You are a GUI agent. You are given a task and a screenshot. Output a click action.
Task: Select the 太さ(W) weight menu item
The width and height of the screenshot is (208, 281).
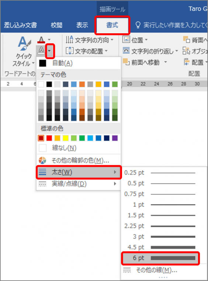click(79, 172)
